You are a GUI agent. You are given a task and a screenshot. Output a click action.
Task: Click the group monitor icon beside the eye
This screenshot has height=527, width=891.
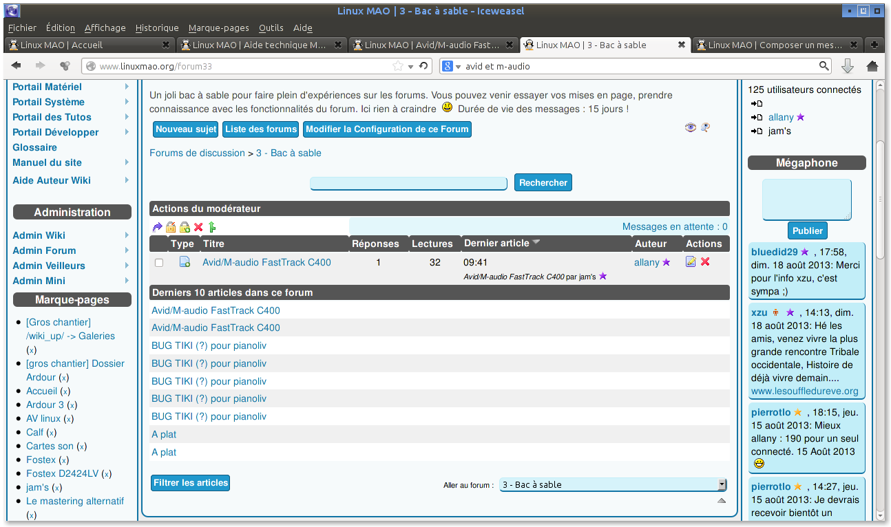point(705,127)
